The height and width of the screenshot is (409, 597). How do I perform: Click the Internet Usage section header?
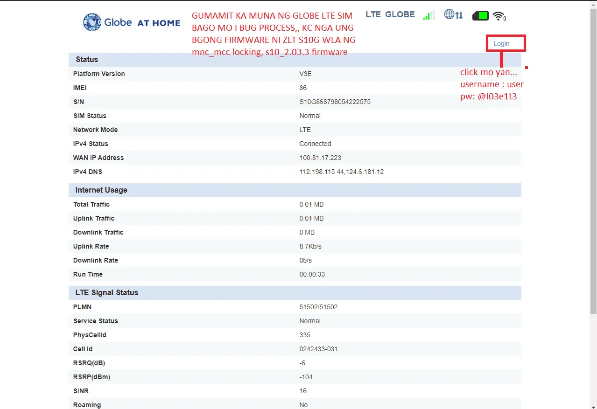pyautogui.click(x=295, y=190)
